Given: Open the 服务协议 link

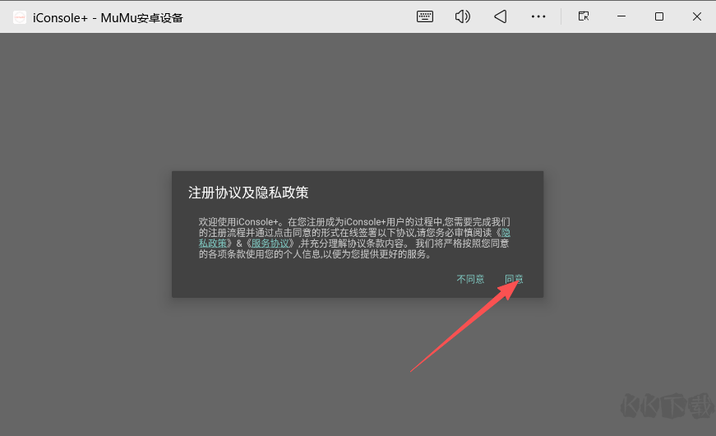Looking at the screenshot, I should 270,244.
